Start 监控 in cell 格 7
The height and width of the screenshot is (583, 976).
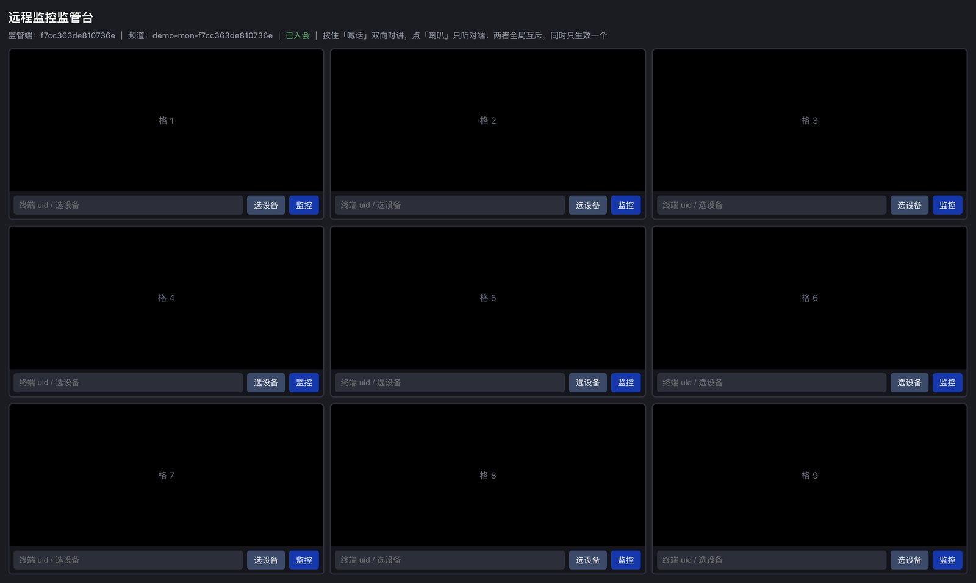click(x=304, y=560)
